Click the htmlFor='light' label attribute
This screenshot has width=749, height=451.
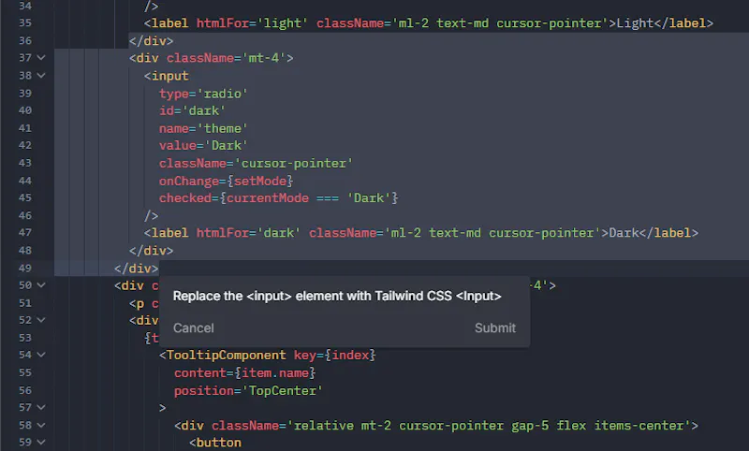pos(252,22)
